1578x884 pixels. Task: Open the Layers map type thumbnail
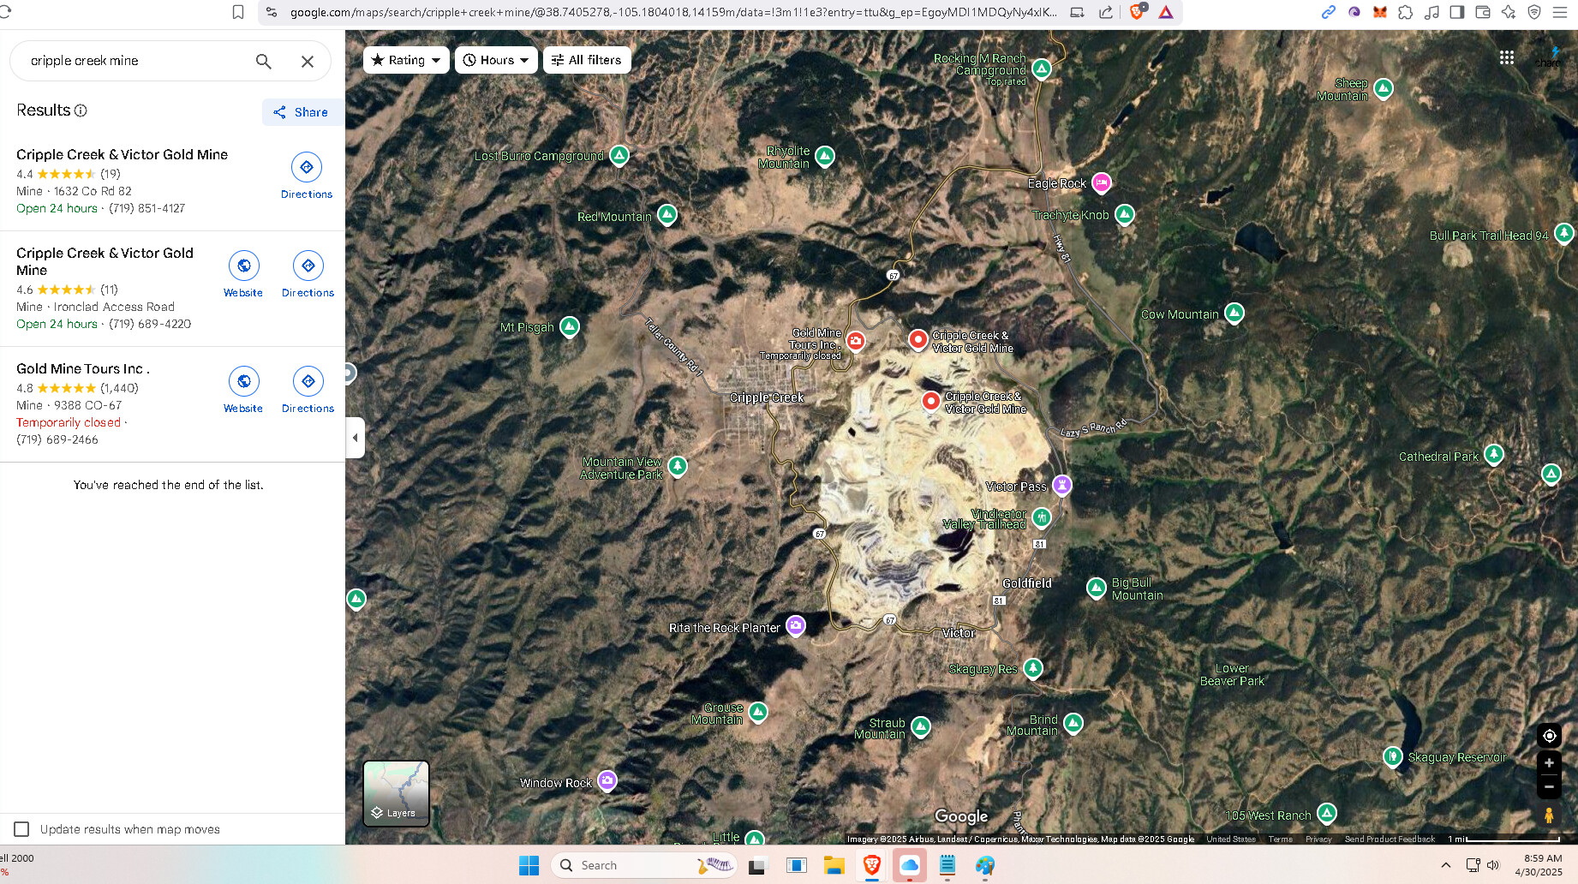396,793
